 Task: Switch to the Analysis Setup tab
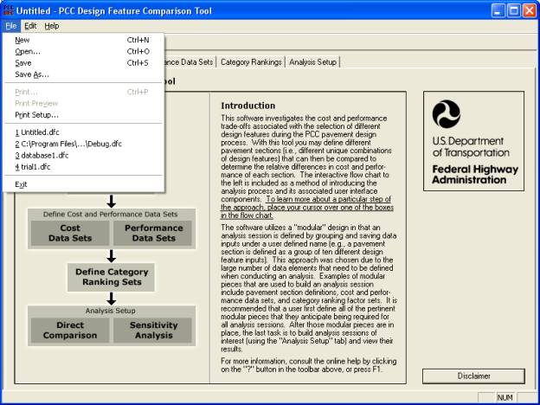click(x=312, y=62)
